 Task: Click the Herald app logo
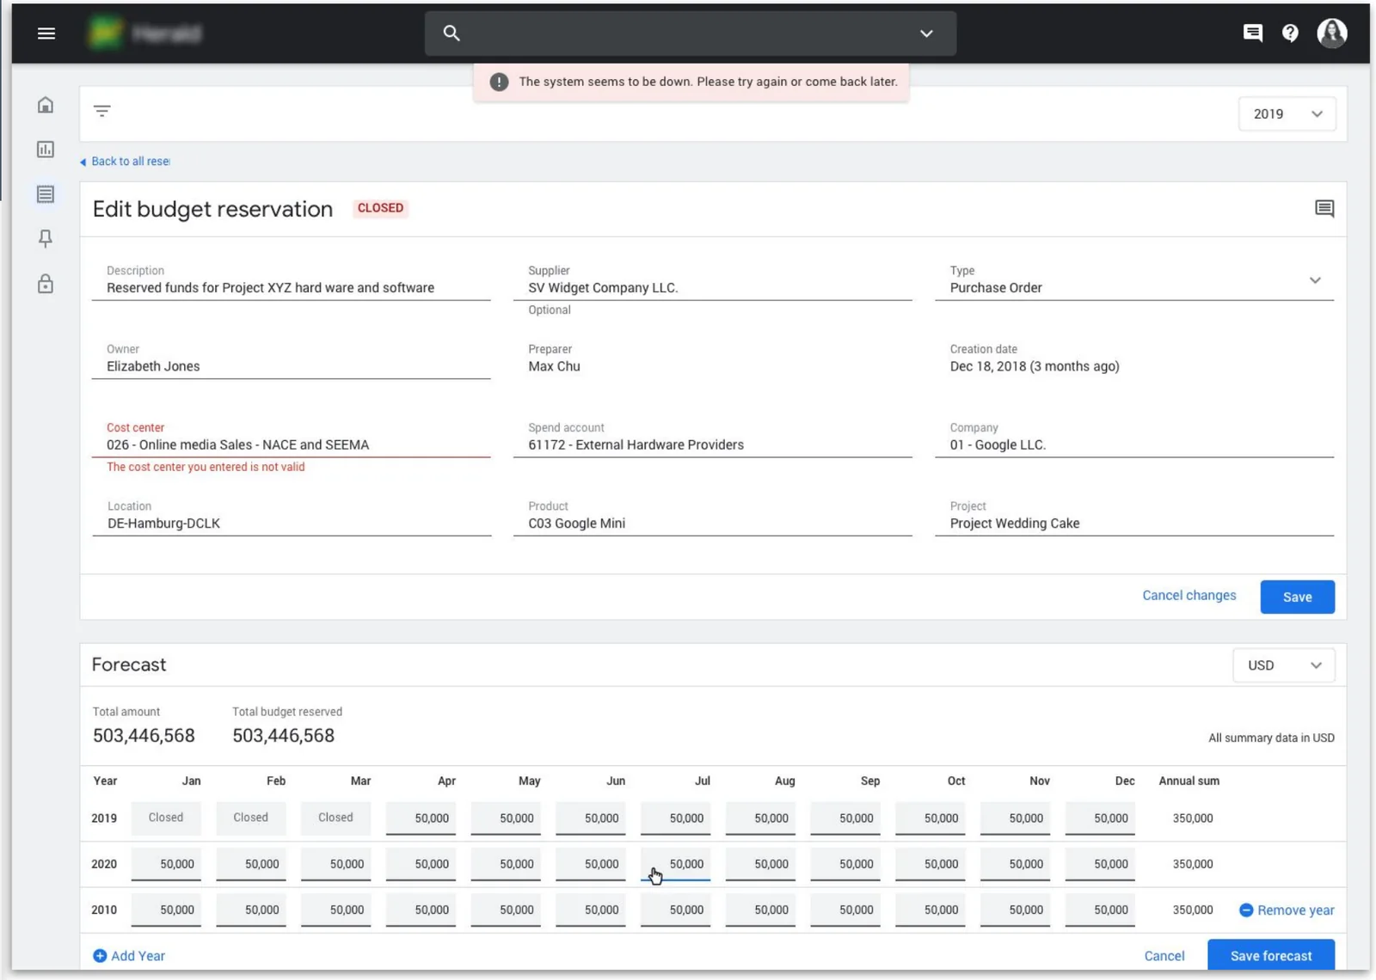[x=145, y=34]
